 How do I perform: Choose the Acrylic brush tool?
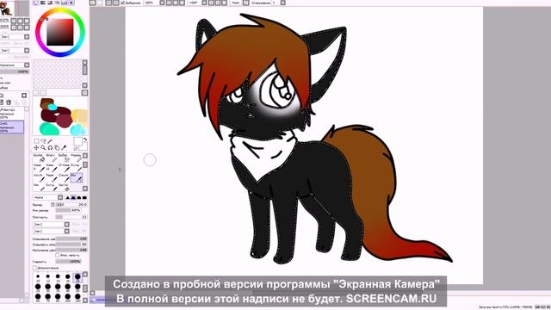click(39, 177)
